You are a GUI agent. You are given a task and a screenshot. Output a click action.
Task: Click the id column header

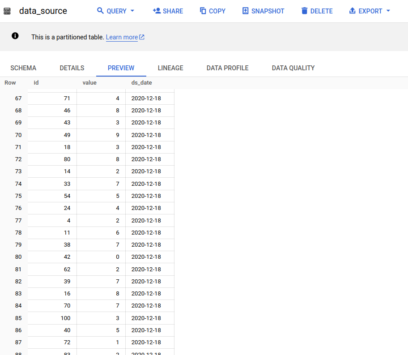[x=36, y=82]
